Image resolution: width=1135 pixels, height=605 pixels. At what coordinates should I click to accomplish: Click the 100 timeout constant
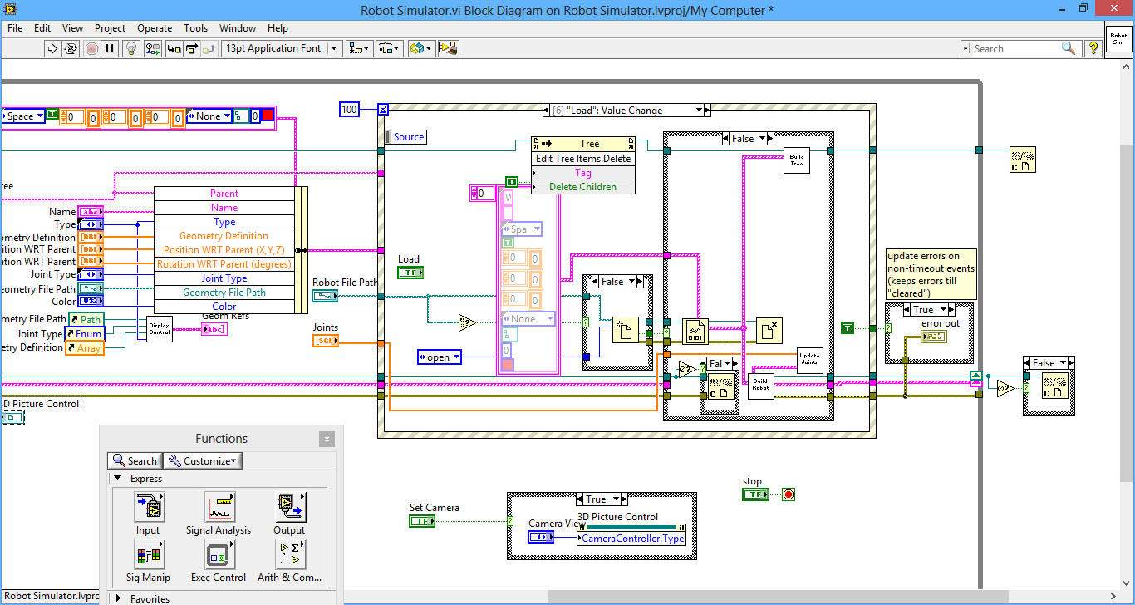coord(349,110)
